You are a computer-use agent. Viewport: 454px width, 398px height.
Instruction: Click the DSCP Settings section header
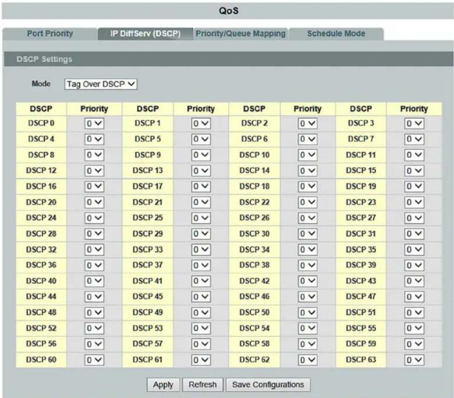coord(229,59)
